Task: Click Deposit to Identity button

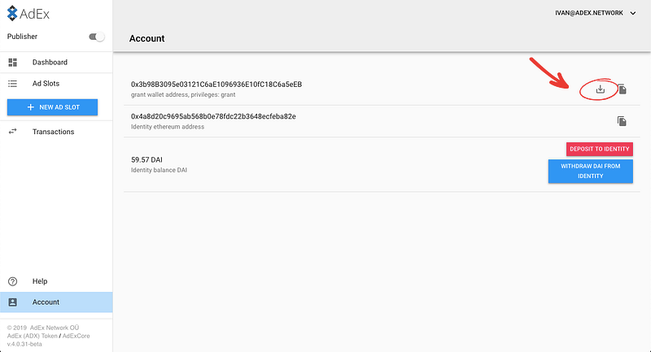Action: [x=600, y=150]
